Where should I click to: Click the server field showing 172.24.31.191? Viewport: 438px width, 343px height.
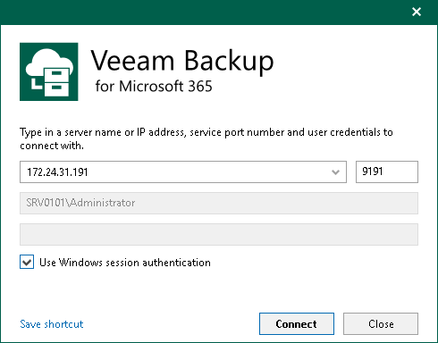click(183, 172)
